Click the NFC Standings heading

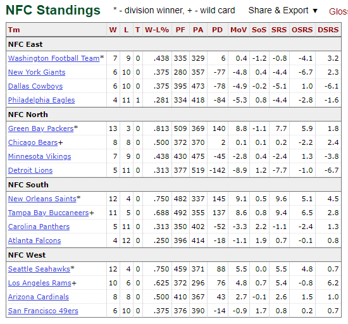(53, 10)
